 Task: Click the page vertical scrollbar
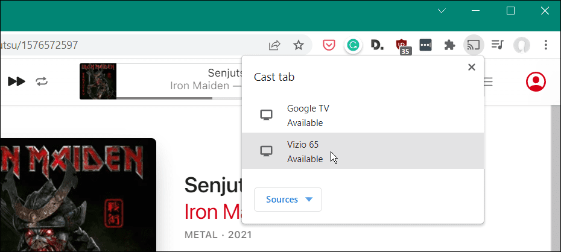pos(556,178)
